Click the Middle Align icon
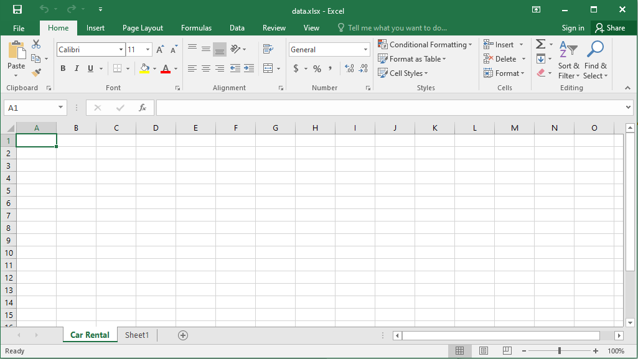 coord(206,49)
